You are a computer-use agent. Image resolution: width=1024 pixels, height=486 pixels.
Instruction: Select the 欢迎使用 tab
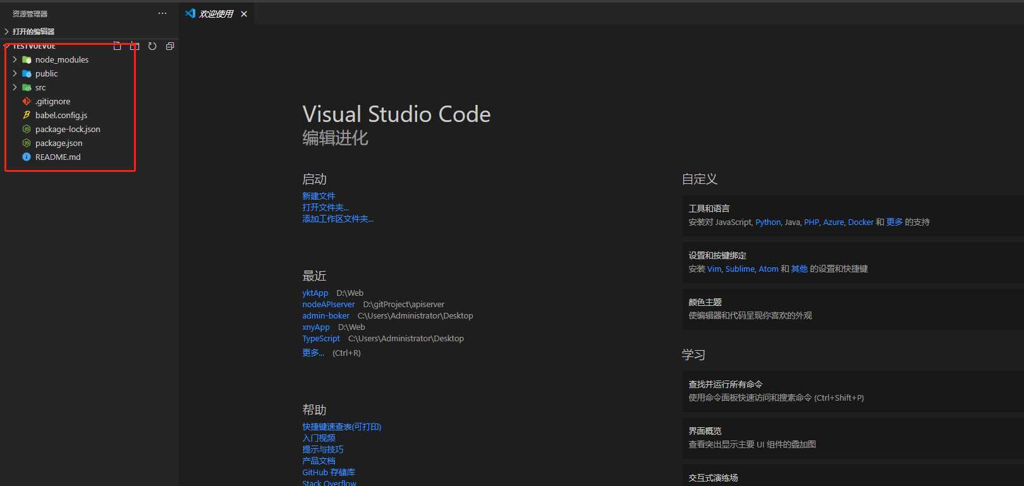click(x=216, y=14)
